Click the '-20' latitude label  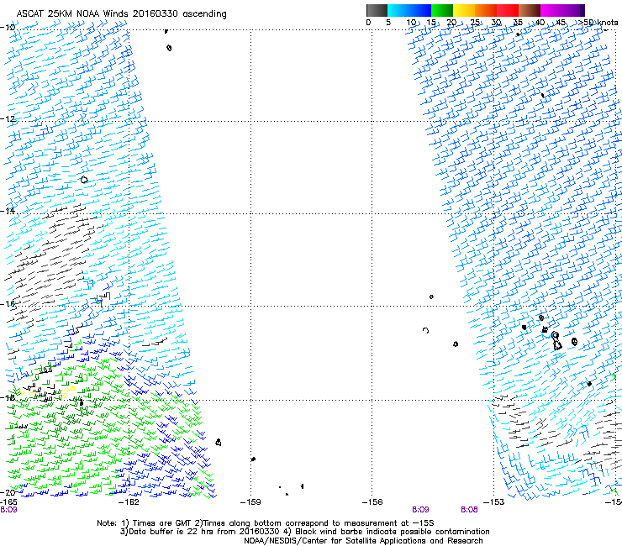pos(8,492)
